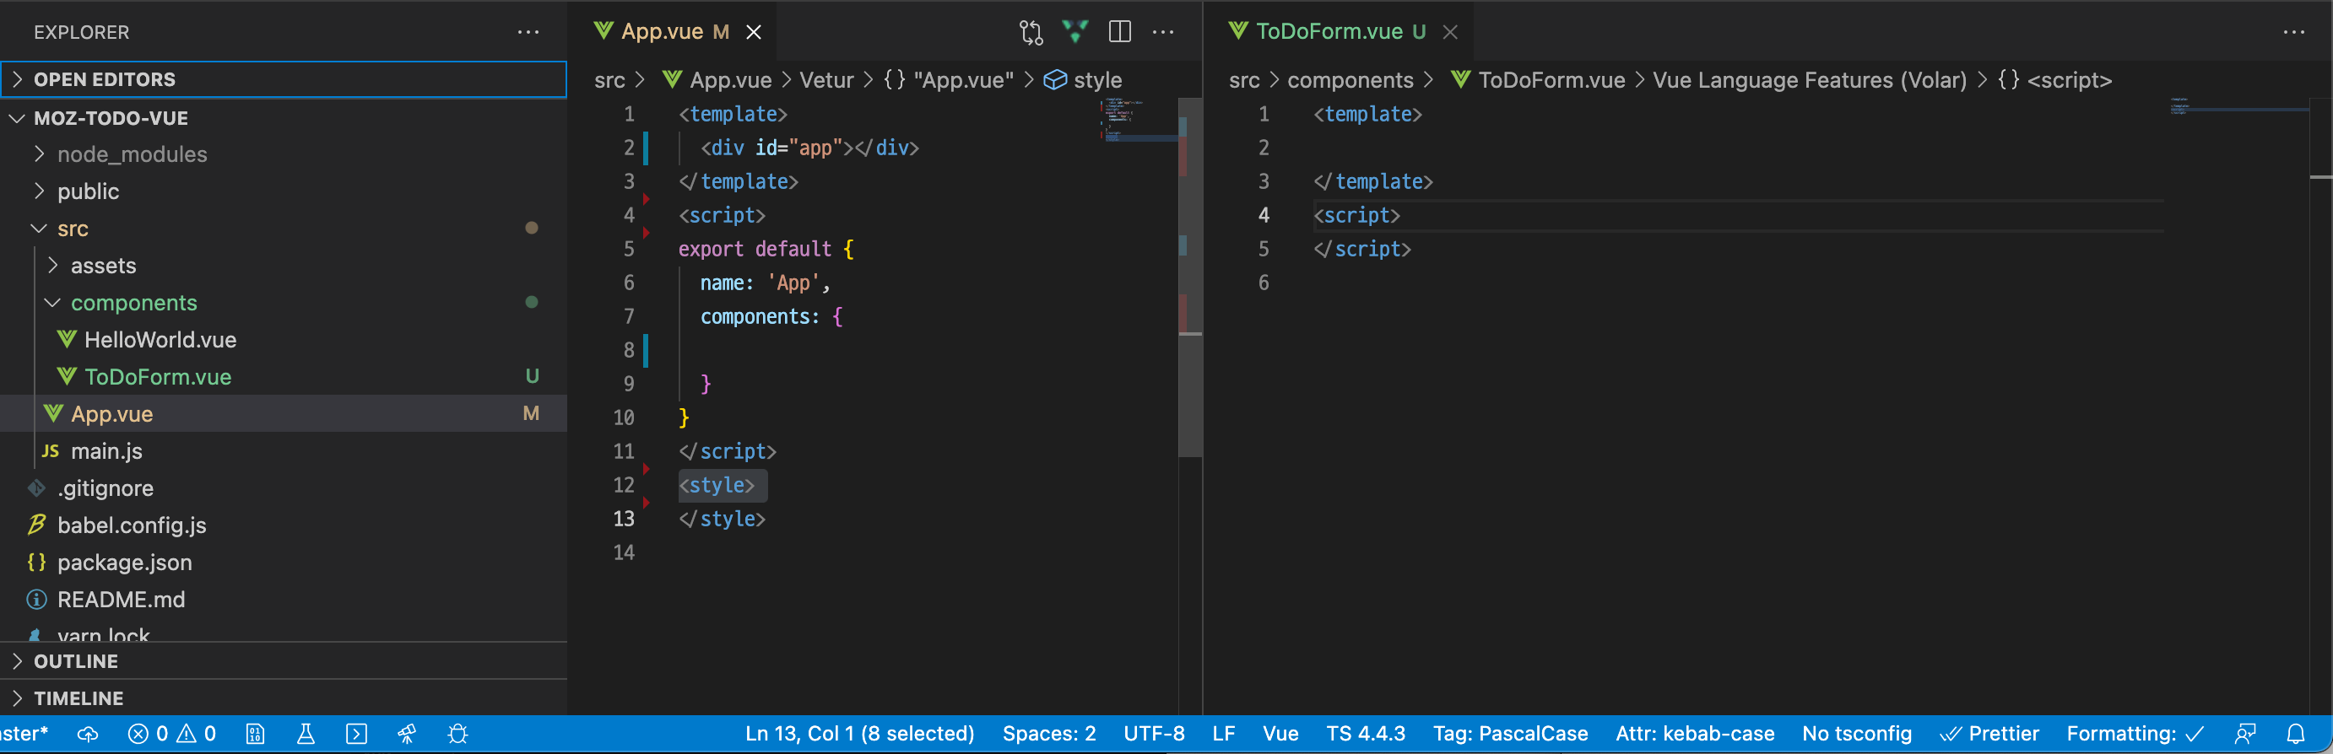Open changes compare icon in App.vue toolbar
The image size is (2333, 754).
tap(1031, 33)
